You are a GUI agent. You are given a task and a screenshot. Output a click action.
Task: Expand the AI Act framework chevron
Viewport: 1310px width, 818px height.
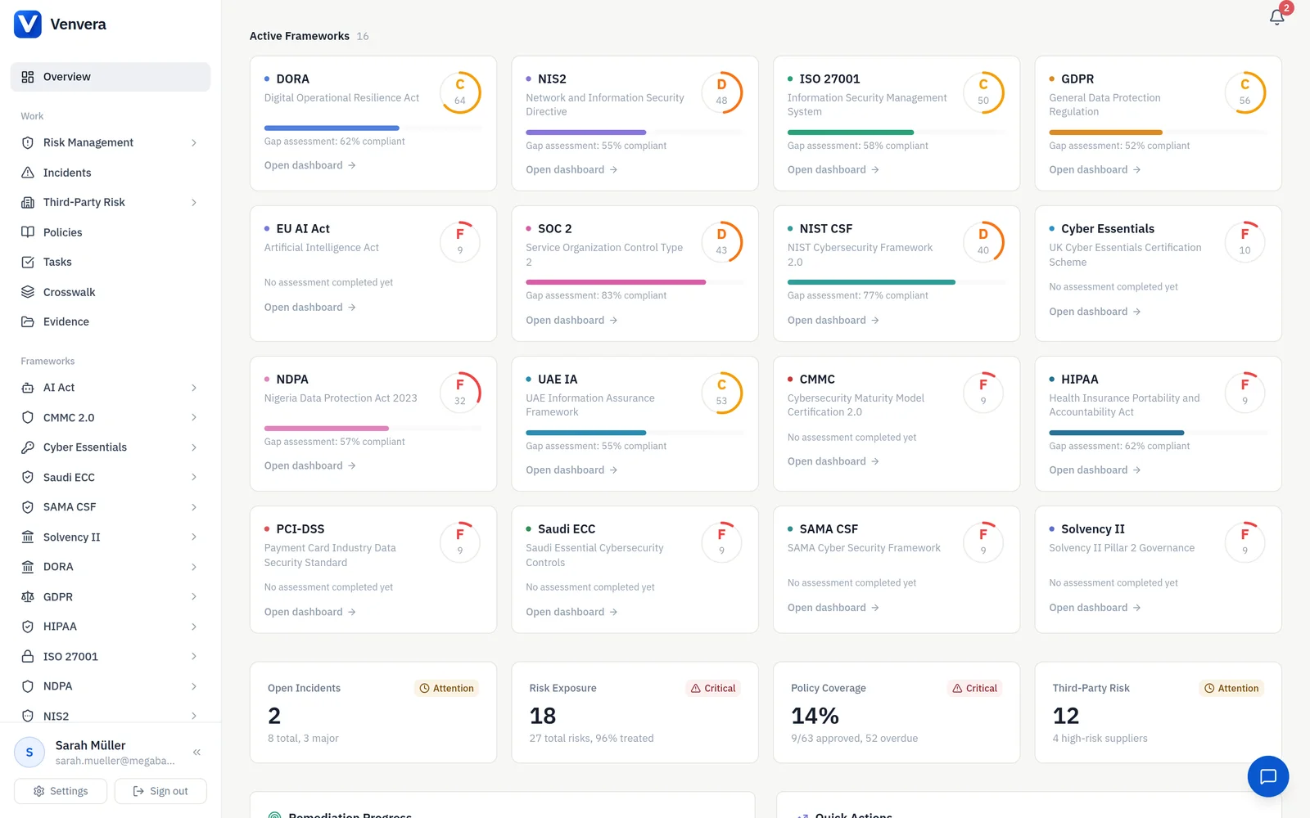pyautogui.click(x=194, y=388)
